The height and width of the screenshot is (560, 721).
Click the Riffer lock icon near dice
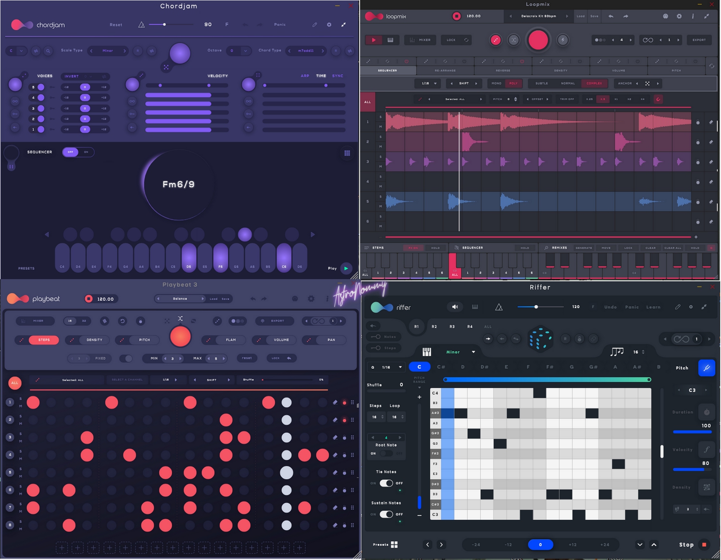[x=579, y=338]
